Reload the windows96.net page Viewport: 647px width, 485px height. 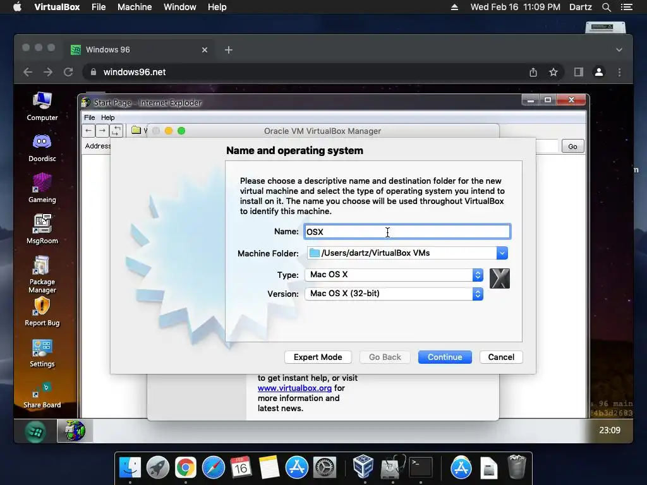point(68,72)
